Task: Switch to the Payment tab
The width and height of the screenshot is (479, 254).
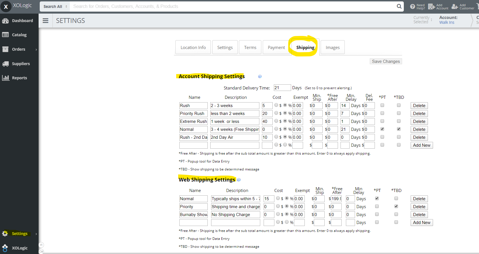Action: pos(276,47)
